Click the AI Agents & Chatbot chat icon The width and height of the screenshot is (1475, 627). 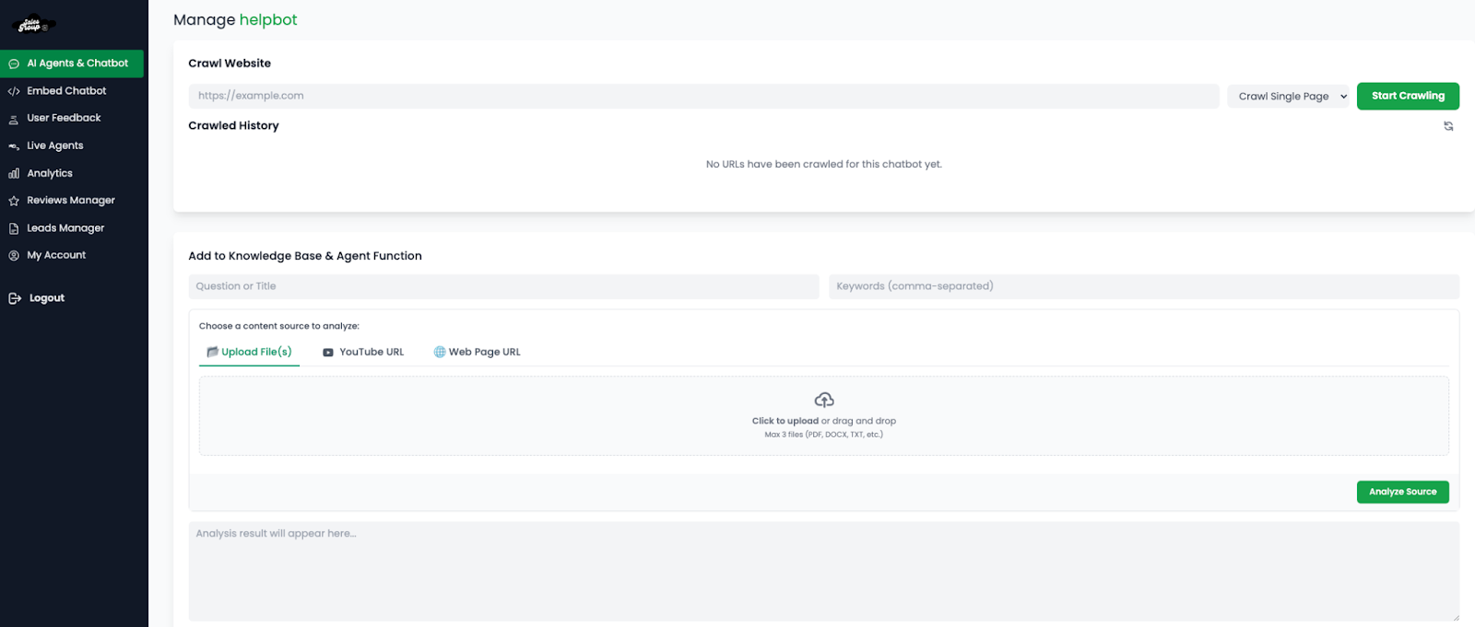click(x=14, y=64)
